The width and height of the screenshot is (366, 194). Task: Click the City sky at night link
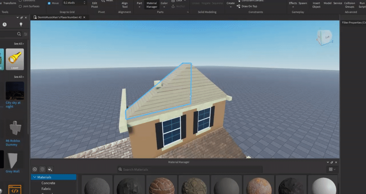pyautogui.click(x=13, y=104)
